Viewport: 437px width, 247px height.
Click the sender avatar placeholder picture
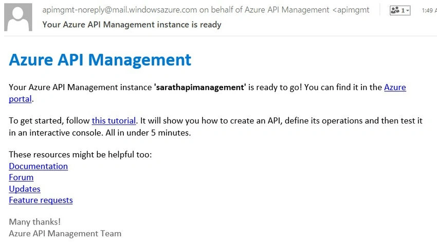[x=18, y=17]
